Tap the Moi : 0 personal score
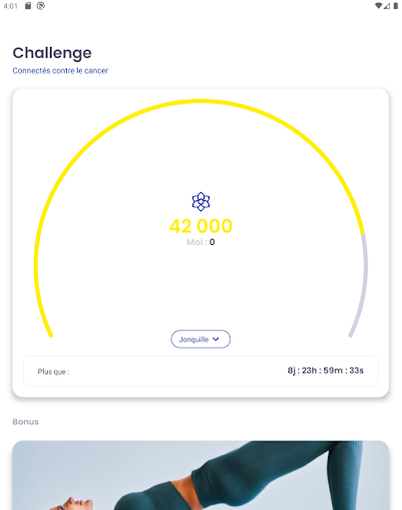Image resolution: width=402 pixels, height=510 pixels. [x=201, y=242]
